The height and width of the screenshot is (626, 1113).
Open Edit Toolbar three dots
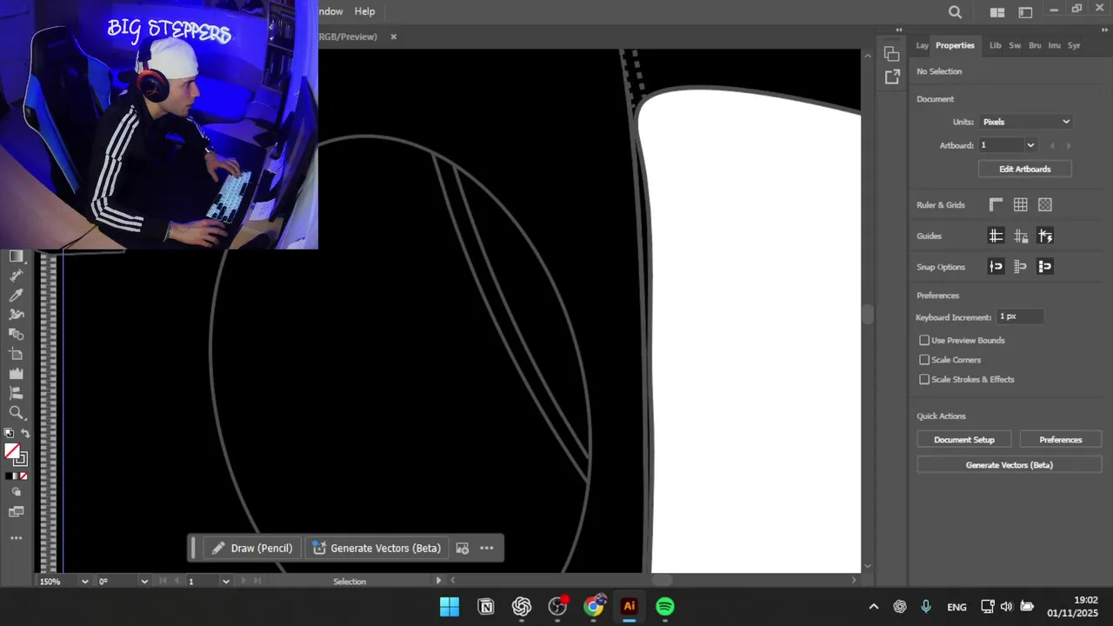click(x=16, y=538)
